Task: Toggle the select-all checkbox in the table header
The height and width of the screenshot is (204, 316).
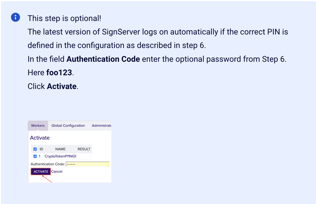Action: [x=35, y=149]
